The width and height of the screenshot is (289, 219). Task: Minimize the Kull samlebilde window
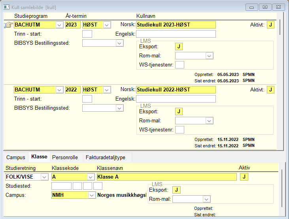tap(252, 7)
